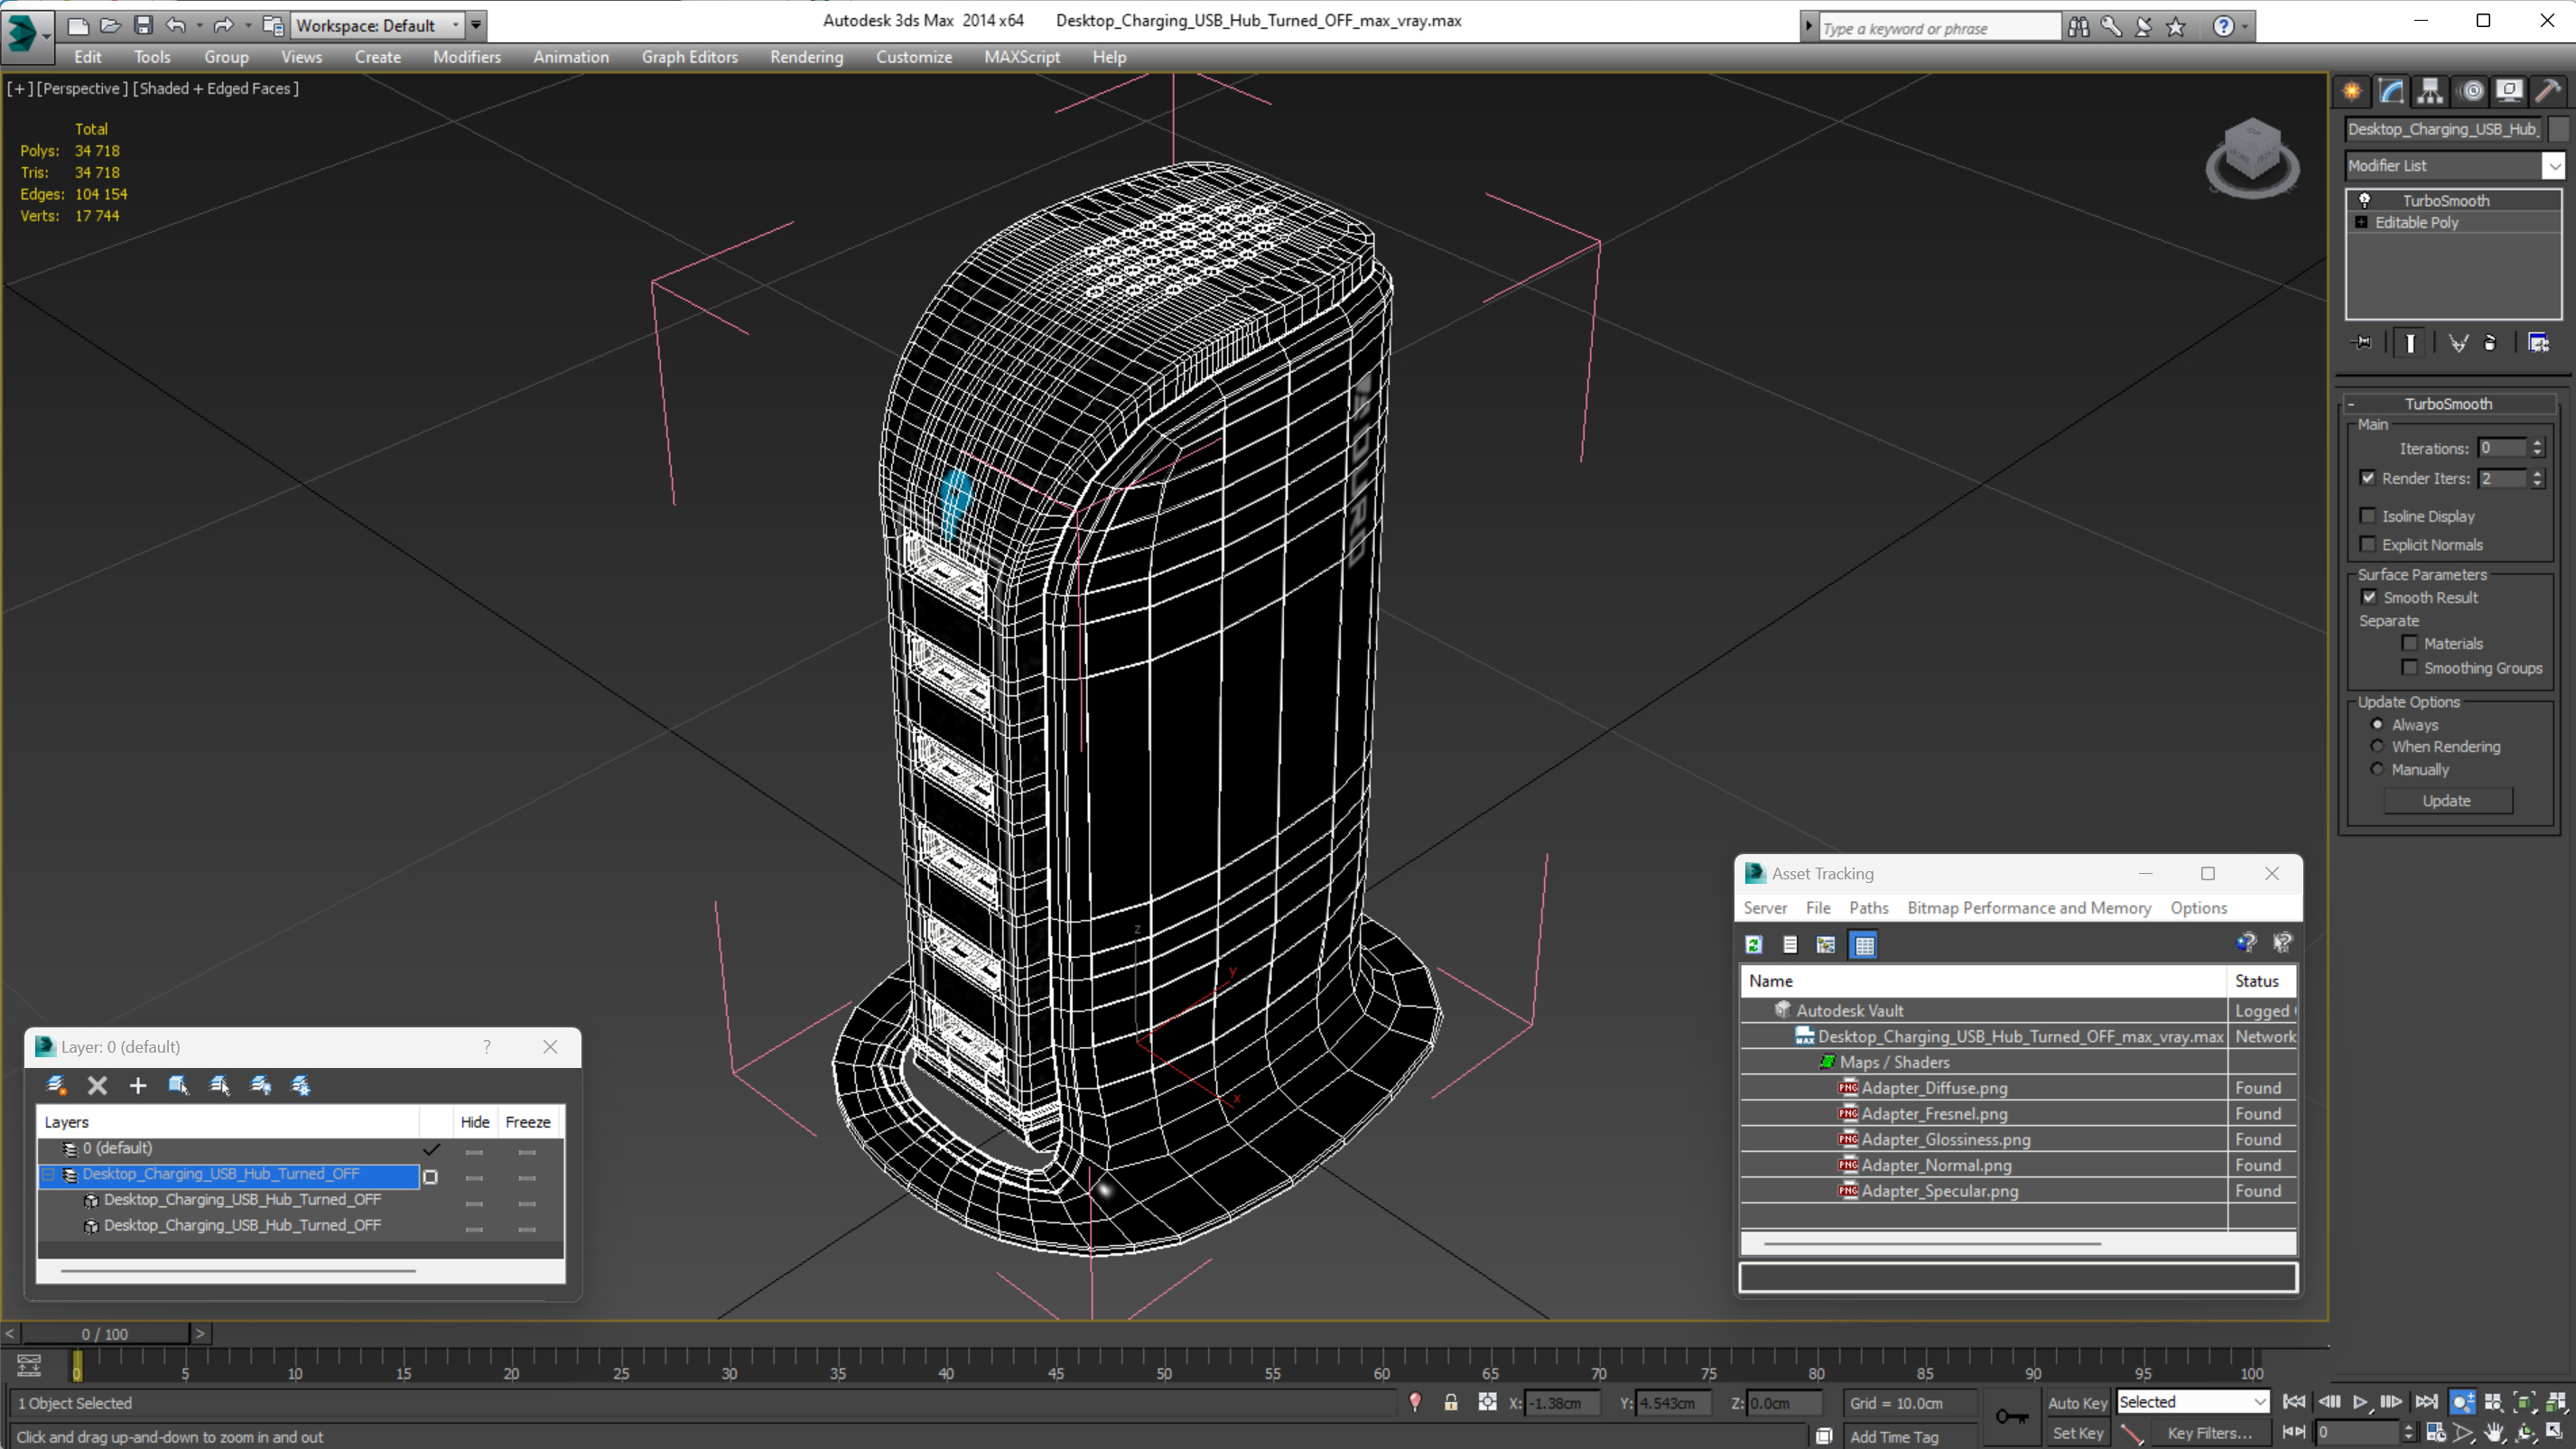The width and height of the screenshot is (2576, 1449).
Task: Select the Manually update radio button
Action: (x=2378, y=769)
